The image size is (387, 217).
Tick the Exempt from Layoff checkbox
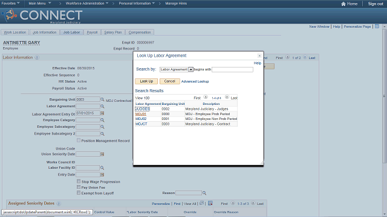(79, 193)
